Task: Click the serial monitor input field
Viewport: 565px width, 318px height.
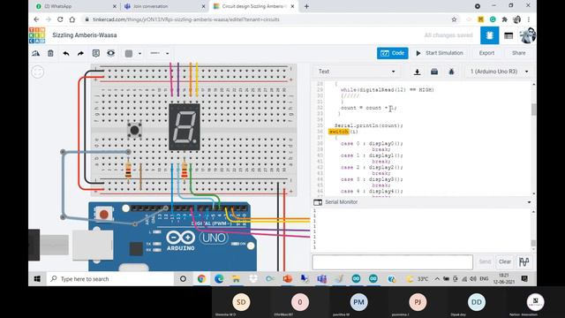Action: click(x=392, y=262)
